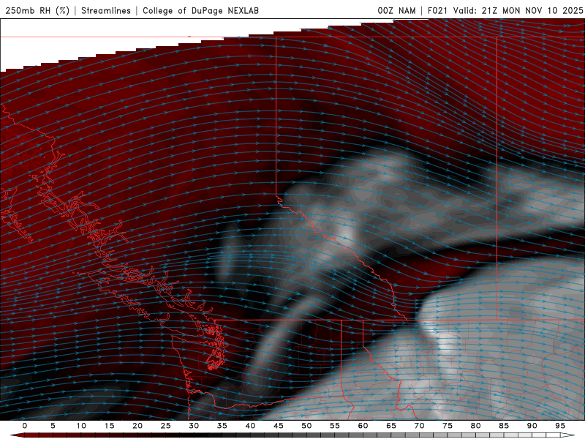Click the "00Z NAM" model run label
Screen dimensions: 585x439
click(396, 10)
